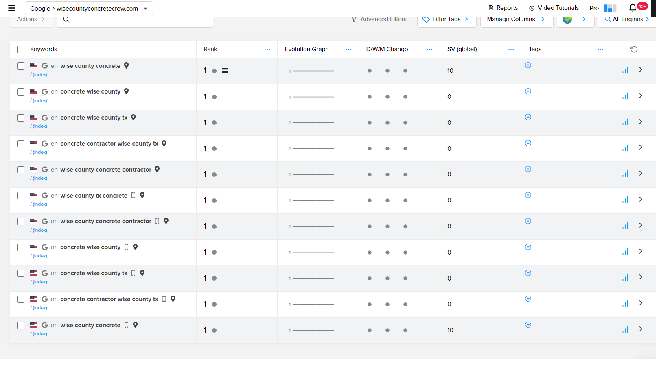Check the 'concrete wise county' desktop row

coord(21,92)
